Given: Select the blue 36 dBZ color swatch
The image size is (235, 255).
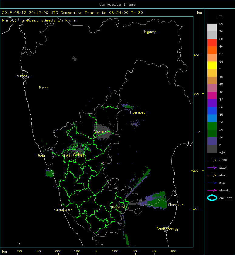Looking at the screenshot, I should point(212,111).
